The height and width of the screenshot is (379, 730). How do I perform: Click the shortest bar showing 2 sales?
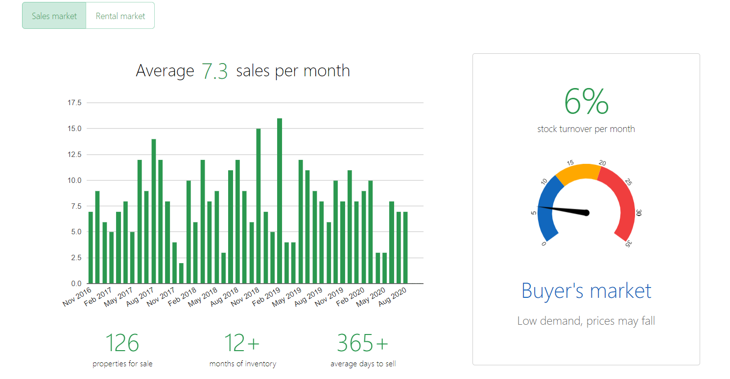(x=182, y=273)
